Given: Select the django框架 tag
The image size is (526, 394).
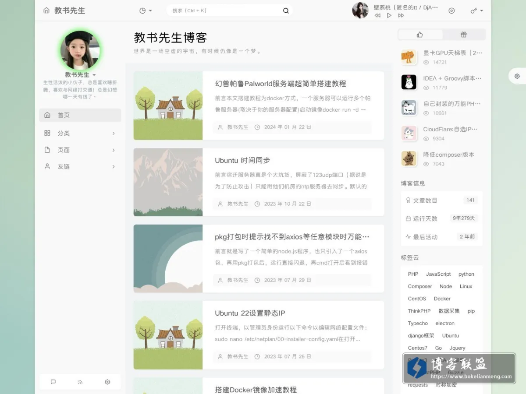Looking at the screenshot, I should tap(421, 336).
